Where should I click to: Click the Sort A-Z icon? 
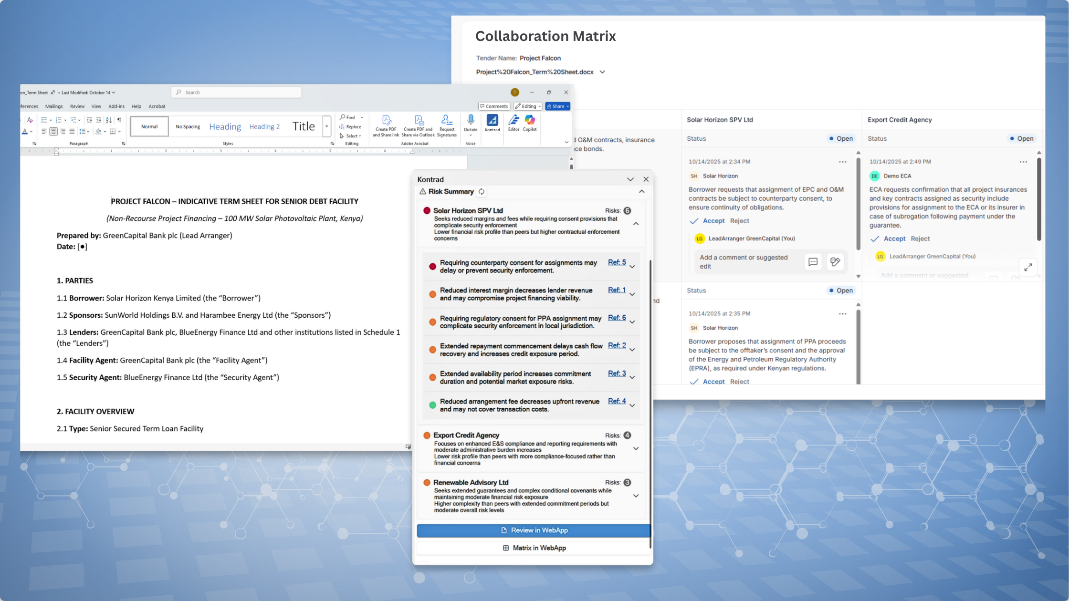(109, 120)
